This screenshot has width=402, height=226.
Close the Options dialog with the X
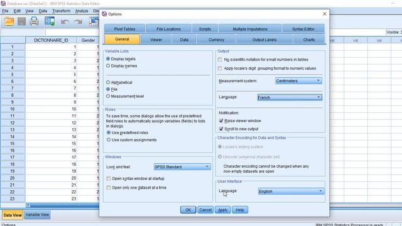tap(325, 14)
